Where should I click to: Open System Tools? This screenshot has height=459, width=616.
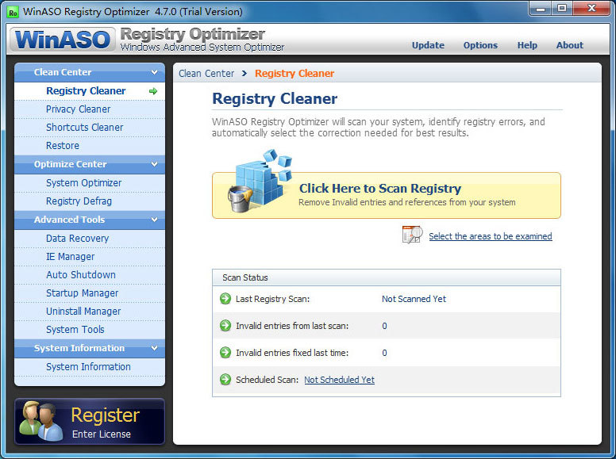coord(90,330)
